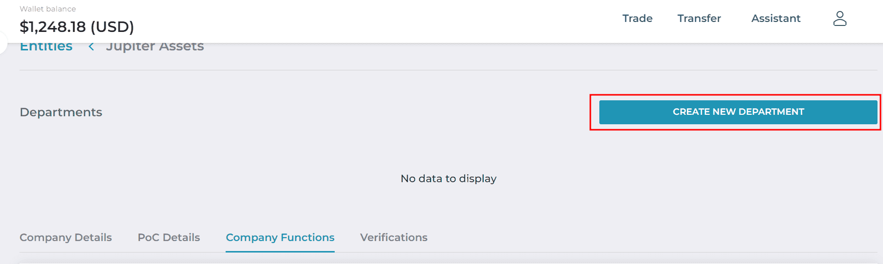Click the blue underline of the active tab

[x=280, y=252]
